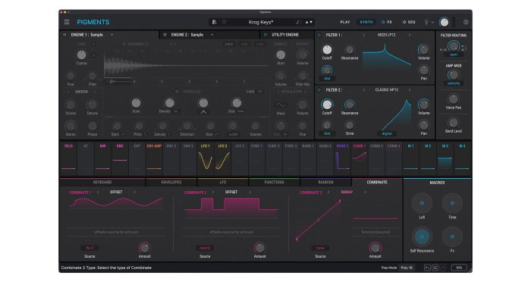
Task: Select the COMB 1 modulation slot
Action: [360, 158]
